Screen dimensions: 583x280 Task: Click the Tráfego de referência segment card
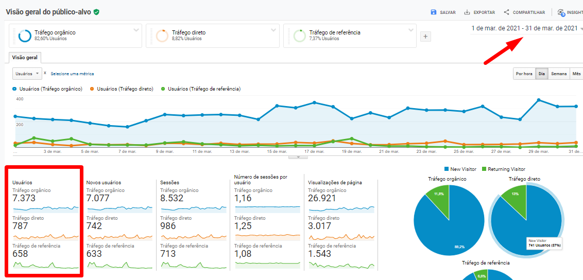[349, 36]
